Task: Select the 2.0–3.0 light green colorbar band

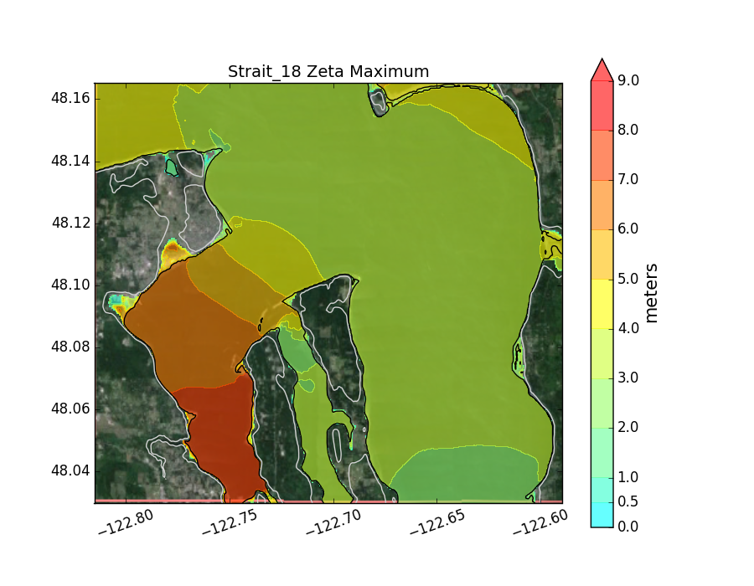Action: [602, 403]
